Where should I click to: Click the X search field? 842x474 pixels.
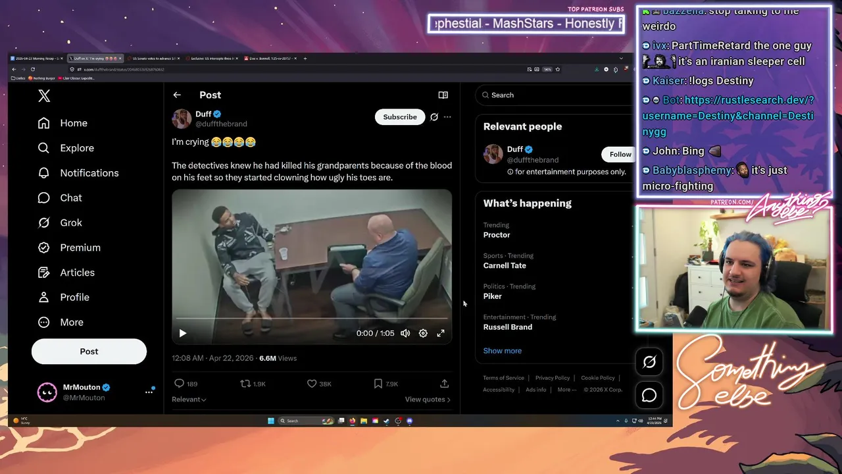pyautogui.click(x=556, y=95)
